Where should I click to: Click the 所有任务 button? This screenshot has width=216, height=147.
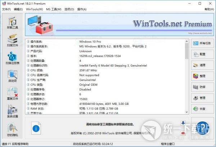[x=202, y=43]
